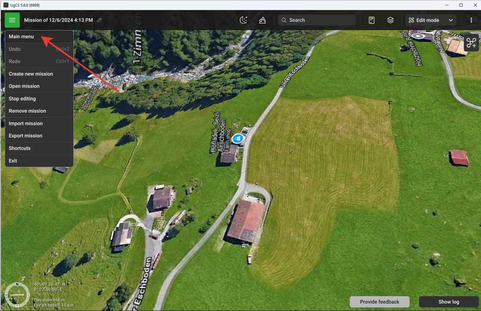The image size is (481, 311).
Task: Open the three-dot more options menu
Action: (471, 20)
